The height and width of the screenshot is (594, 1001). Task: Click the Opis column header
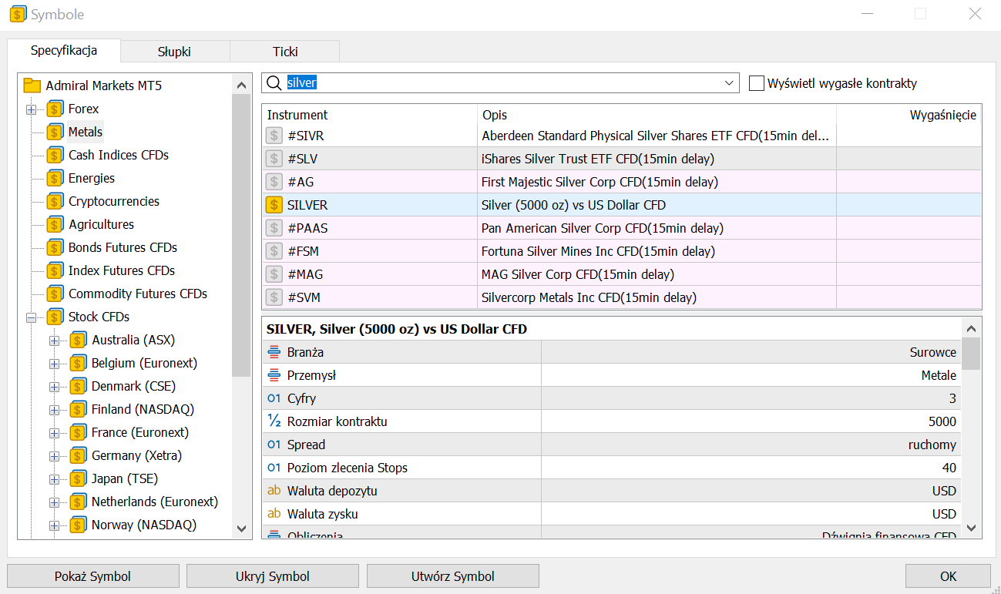coord(657,115)
